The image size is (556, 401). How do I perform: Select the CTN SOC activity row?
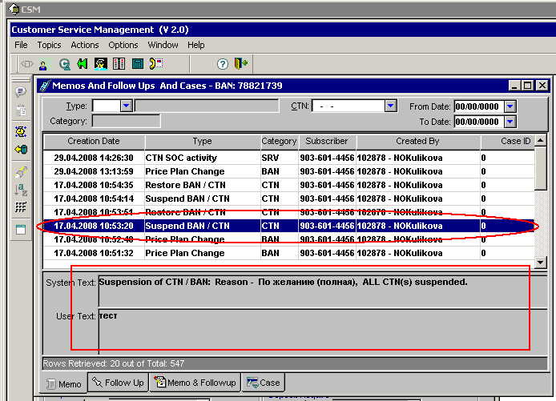[x=289, y=158]
